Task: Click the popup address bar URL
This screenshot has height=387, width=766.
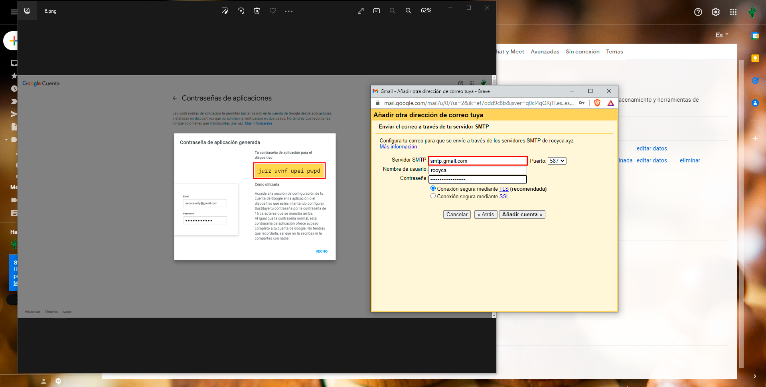Action: (x=479, y=103)
